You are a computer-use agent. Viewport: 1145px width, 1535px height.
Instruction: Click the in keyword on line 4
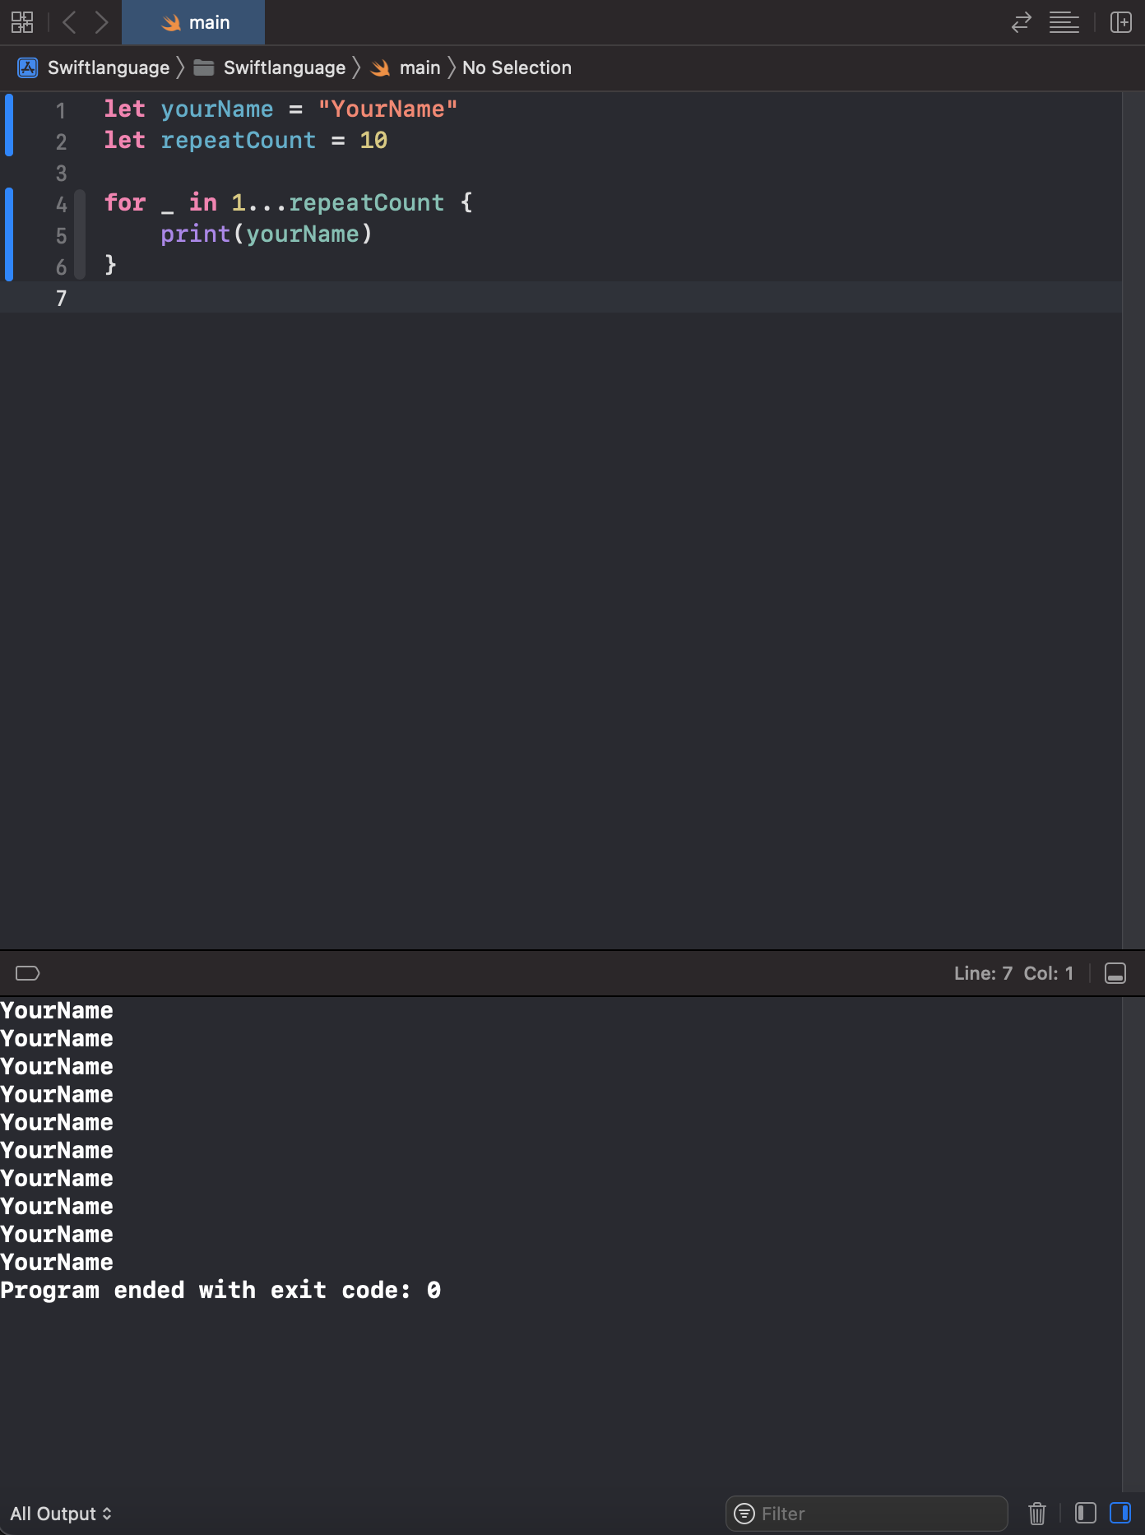(203, 202)
